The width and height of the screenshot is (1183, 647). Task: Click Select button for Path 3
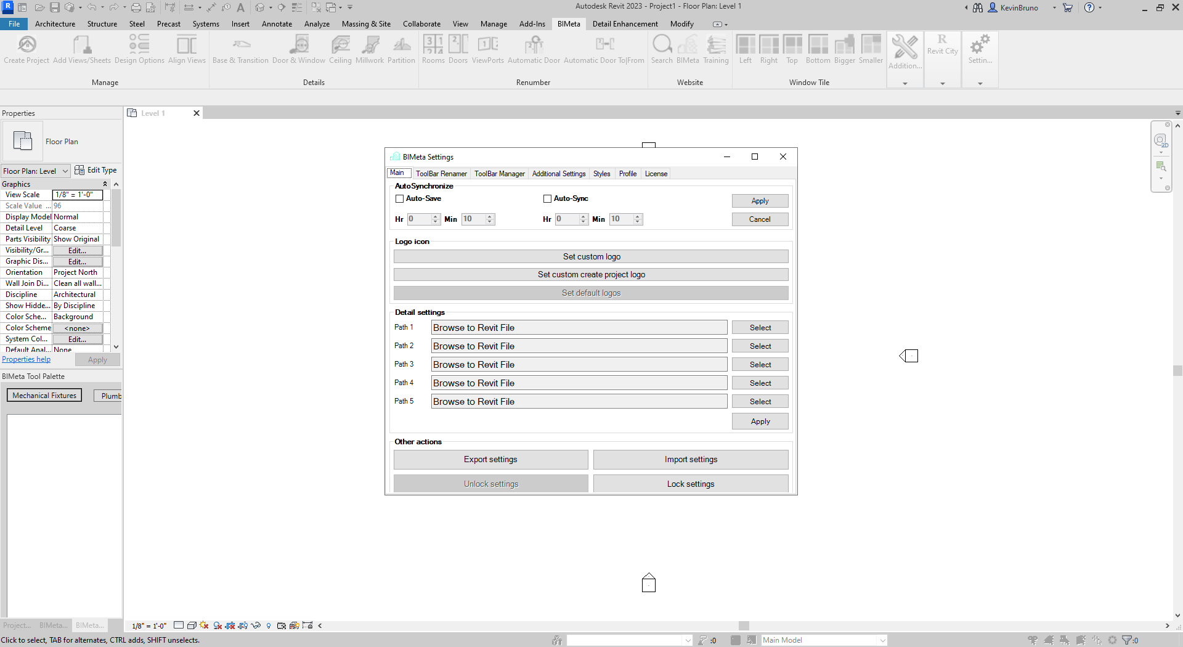[760, 365]
